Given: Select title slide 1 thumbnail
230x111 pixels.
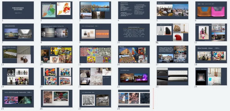Looking at the screenshot, I should [x=18, y=10].
